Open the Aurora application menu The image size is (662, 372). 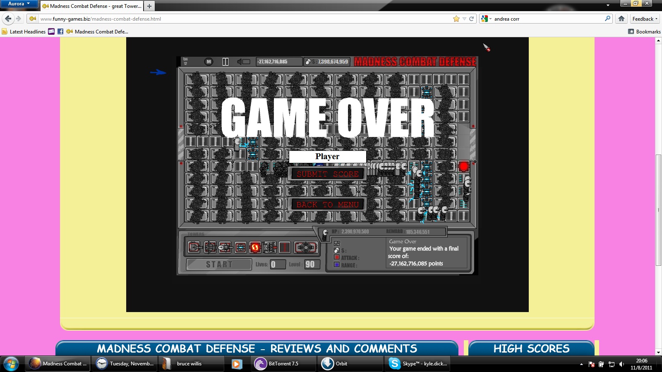coord(19,4)
